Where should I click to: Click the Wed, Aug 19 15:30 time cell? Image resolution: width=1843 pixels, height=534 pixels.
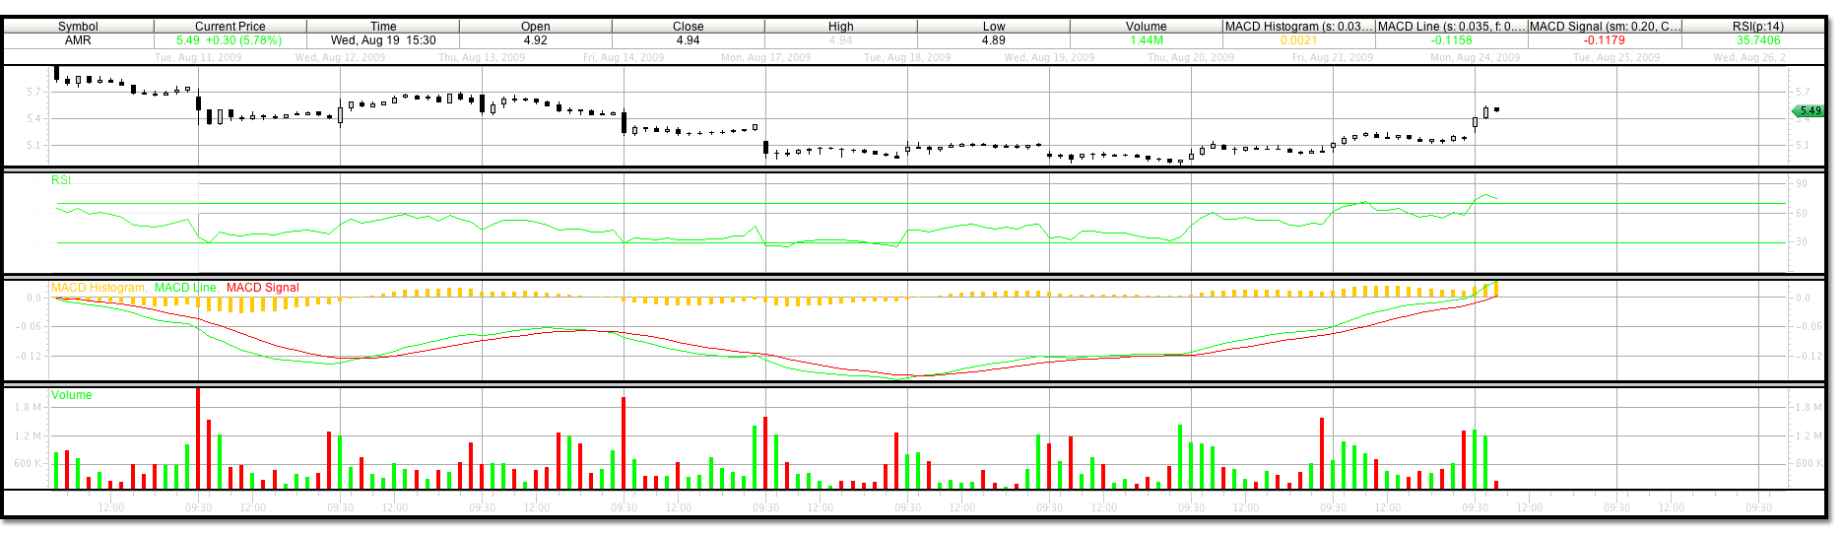pos(383,40)
